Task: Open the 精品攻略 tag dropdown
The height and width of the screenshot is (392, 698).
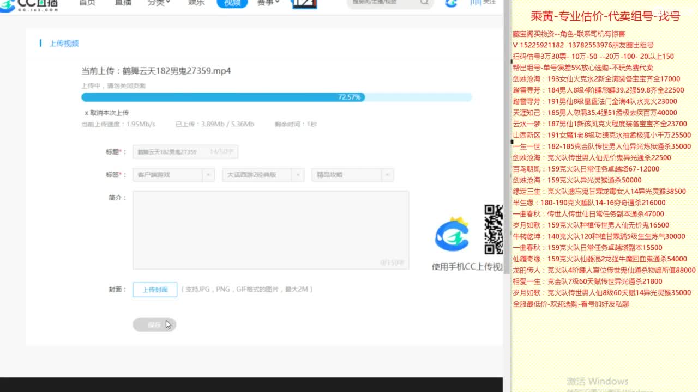Action: [x=352, y=175]
